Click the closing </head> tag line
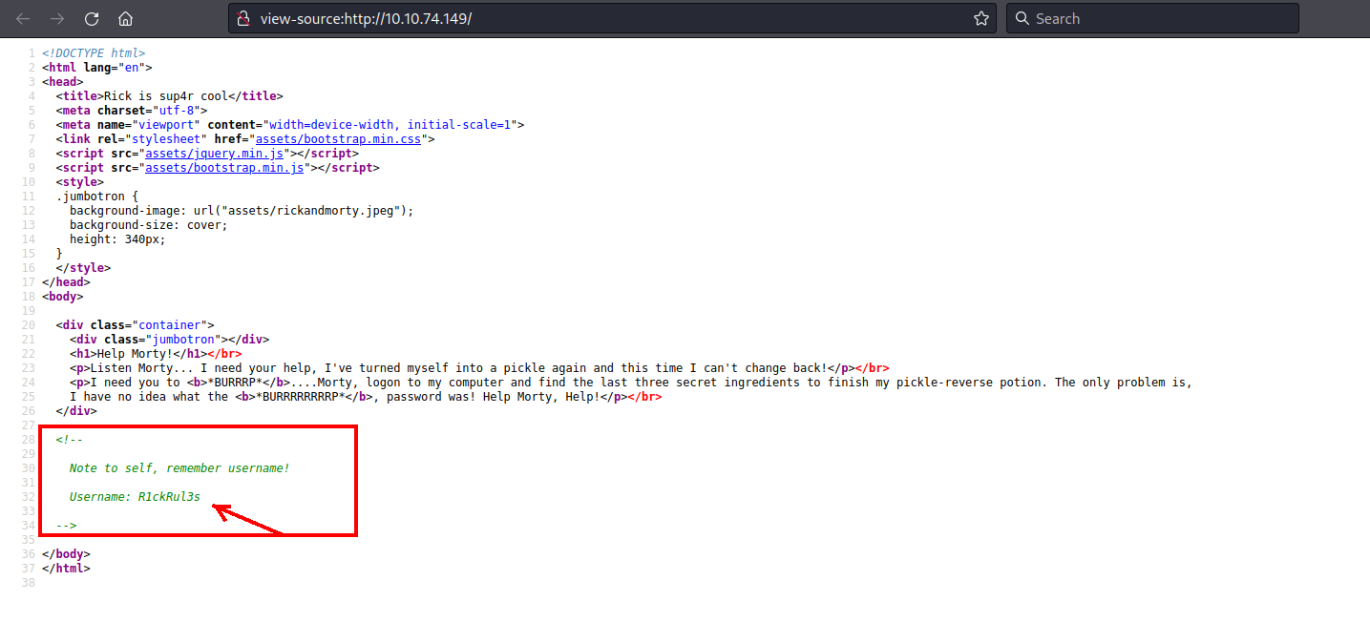1370x622 pixels. pyautogui.click(x=66, y=282)
